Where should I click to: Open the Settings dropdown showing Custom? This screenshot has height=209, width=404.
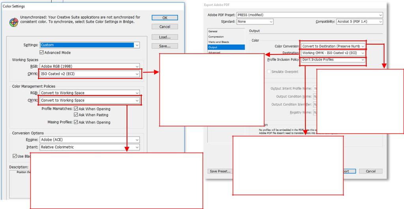click(x=90, y=45)
